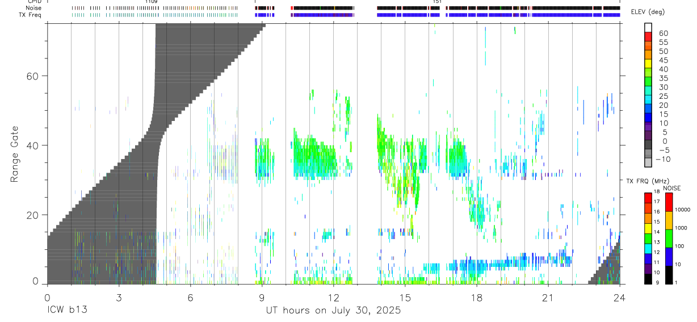Screen dimensions: 697x322
Task: Click x-axis tick label '12'
Action: click(x=333, y=298)
